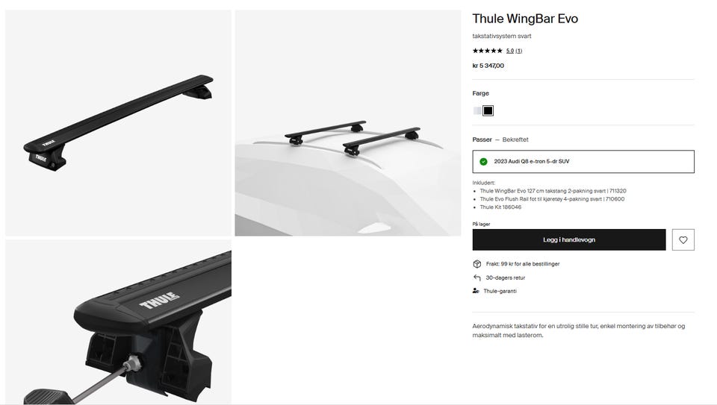Image resolution: width=717 pixels, height=405 pixels.
Task: Select WingBar Evo 127 cm takstang item
Action: pyautogui.click(x=553, y=191)
